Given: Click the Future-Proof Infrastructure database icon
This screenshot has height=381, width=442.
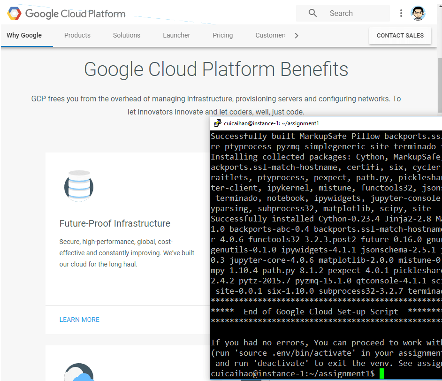Looking at the screenshot, I should click(x=78, y=186).
